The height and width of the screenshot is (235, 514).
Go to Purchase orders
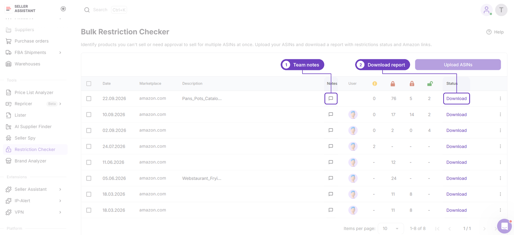(x=32, y=41)
